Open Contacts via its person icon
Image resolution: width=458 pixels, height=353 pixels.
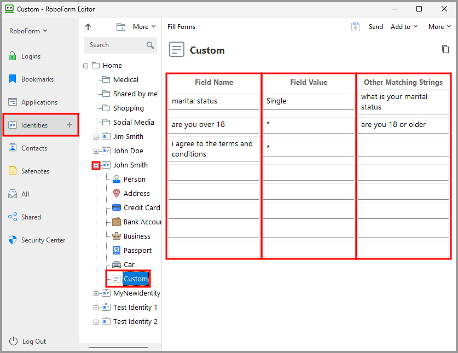pyautogui.click(x=12, y=148)
